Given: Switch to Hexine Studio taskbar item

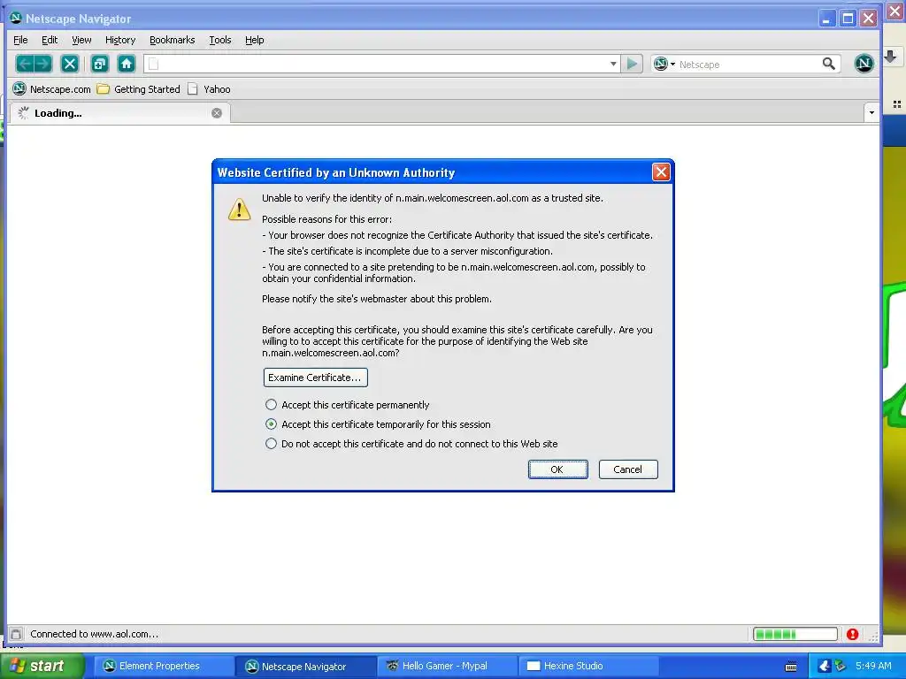Looking at the screenshot, I should click(x=587, y=667).
